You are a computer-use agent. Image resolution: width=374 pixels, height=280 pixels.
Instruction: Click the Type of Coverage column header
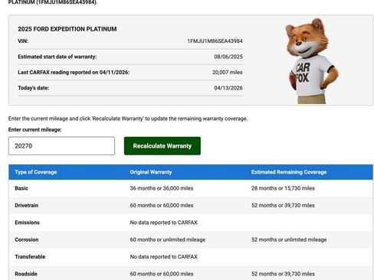tap(36, 172)
